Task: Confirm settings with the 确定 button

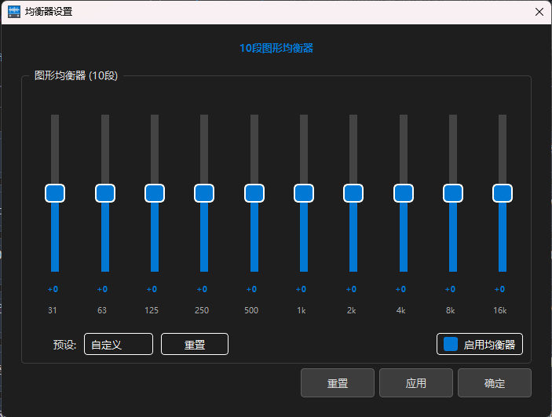Action: pyautogui.click(x=495, y=383)
